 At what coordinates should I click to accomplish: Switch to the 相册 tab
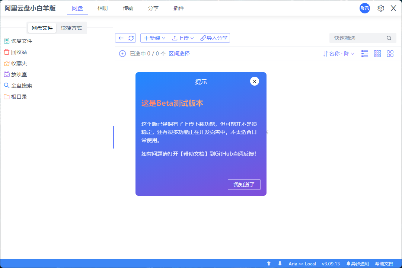103,8
